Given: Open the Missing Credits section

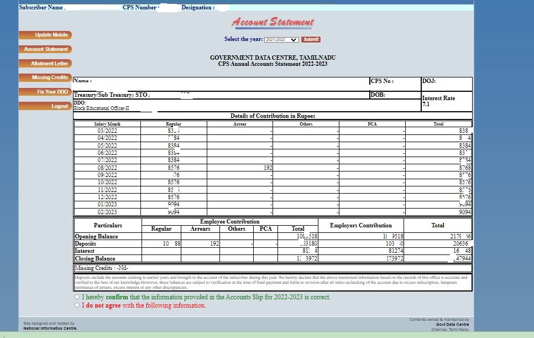Looking at the screenshot, I should click(45, 77).
